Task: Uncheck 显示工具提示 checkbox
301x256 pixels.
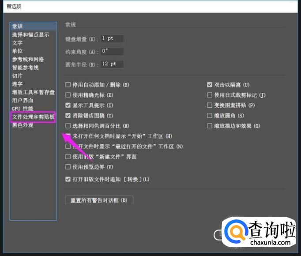Action: [68, 105]
